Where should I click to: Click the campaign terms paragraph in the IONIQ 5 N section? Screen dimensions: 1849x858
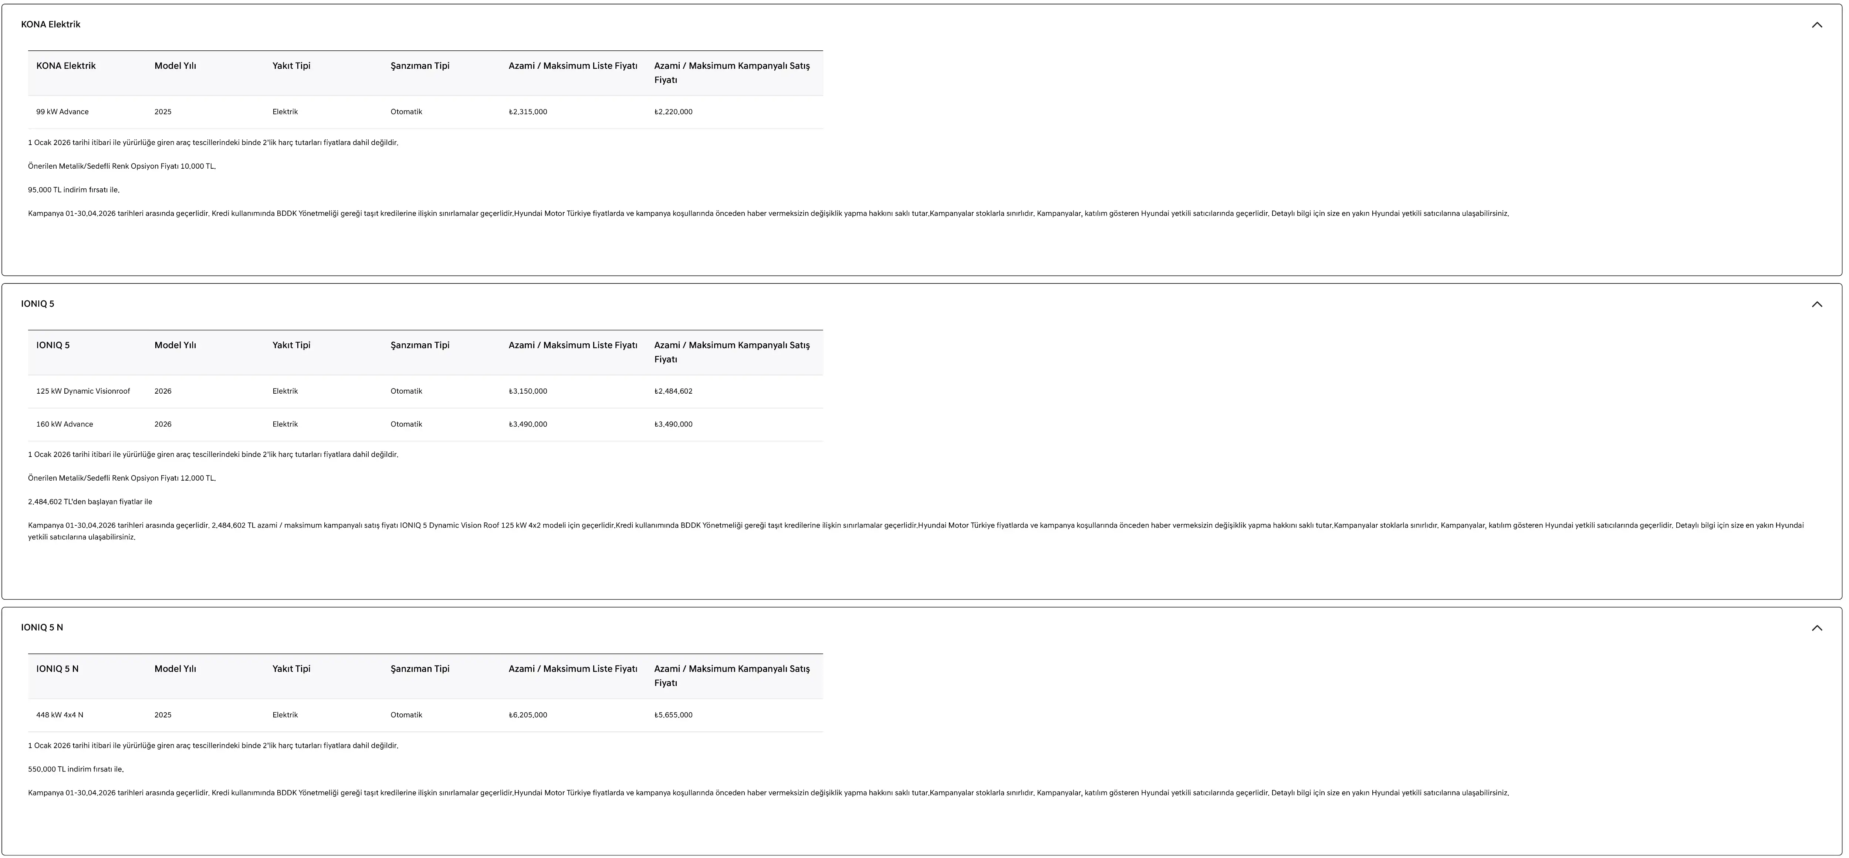pyautogui.click(x=769, y=793)
